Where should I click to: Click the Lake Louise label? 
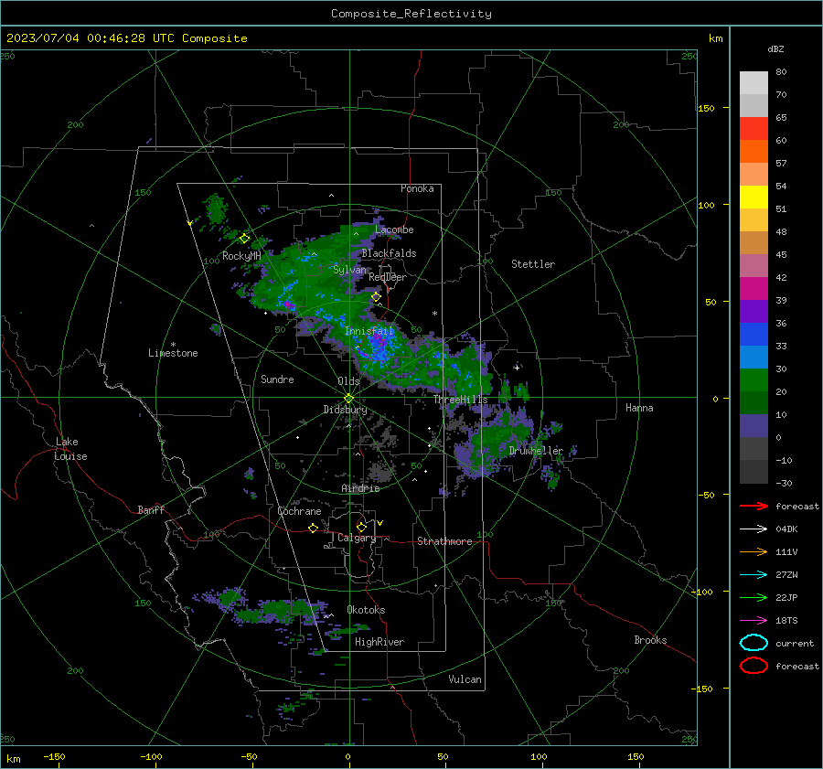click(x=70, y=449)
